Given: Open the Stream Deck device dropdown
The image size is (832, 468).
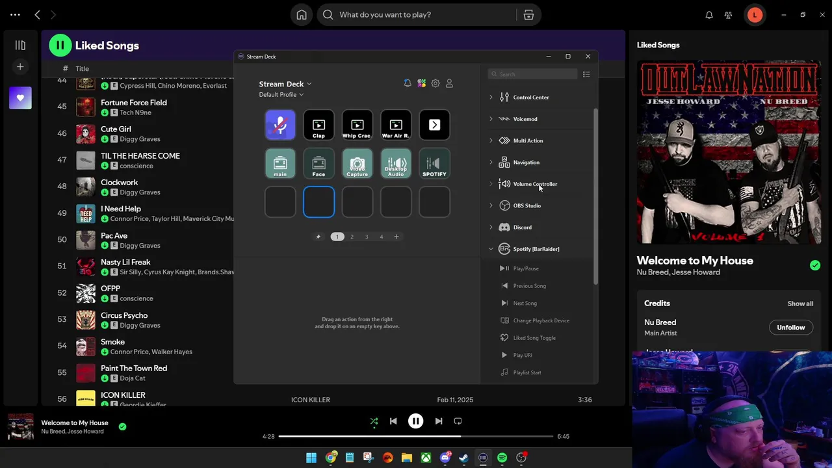Looking at the screenshot, I should [x=285, y=84].
